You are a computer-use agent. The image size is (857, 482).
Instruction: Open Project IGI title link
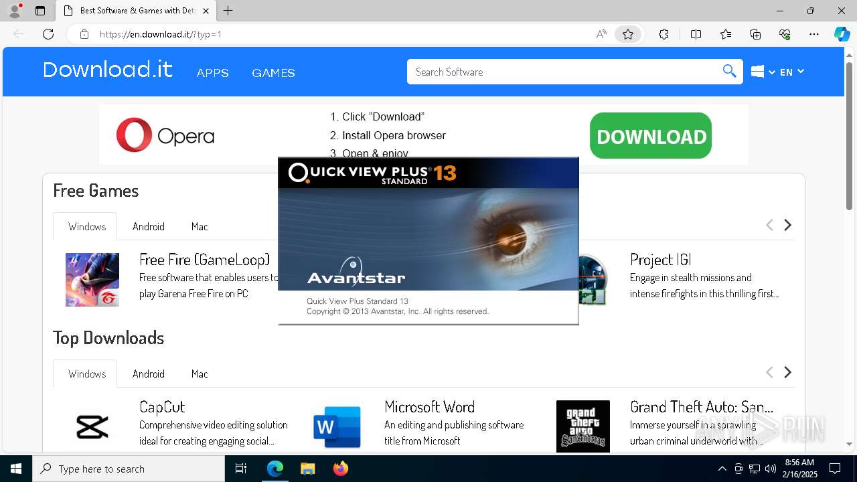[660, 259]
